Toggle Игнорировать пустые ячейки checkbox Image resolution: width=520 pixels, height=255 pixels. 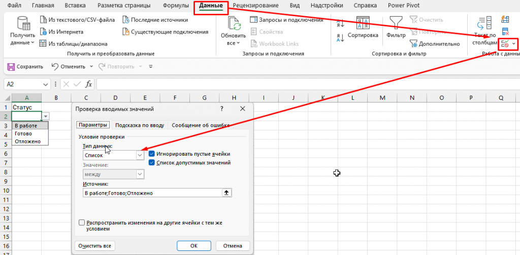152,154
